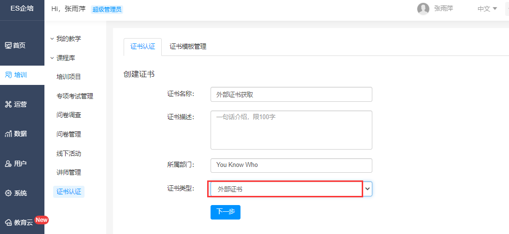Viewport: 509px width, 234px height.
Task: Open the 数据 data chart icon
Action: click(8, 134)
